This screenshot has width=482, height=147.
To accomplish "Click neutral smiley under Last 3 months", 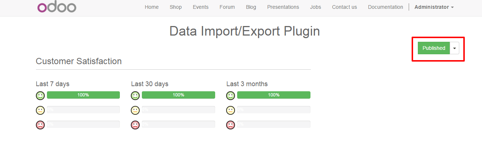I will 231,110.
